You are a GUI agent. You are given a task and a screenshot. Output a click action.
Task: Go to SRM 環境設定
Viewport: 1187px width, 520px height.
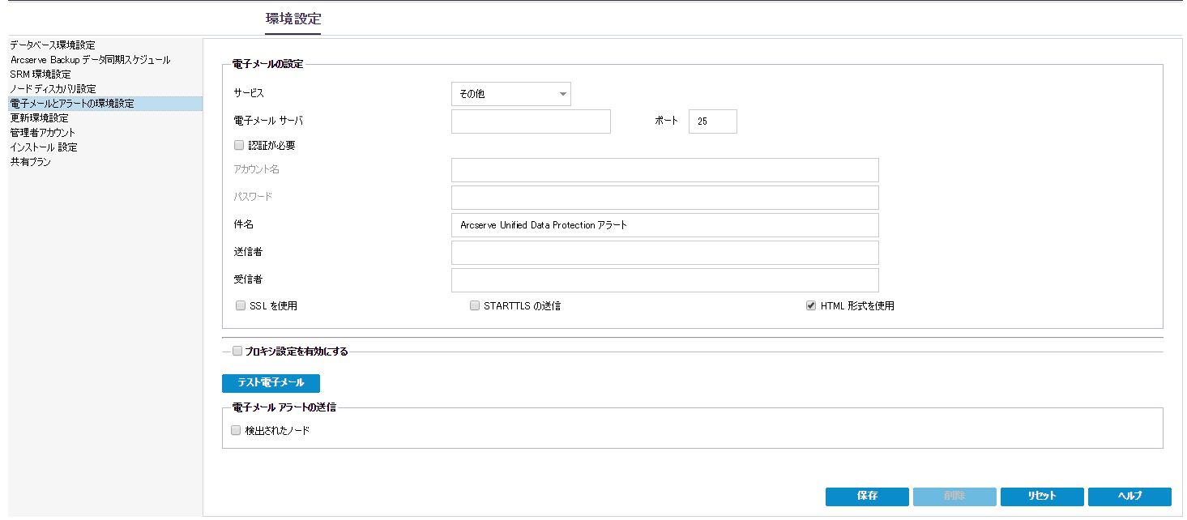41,75
